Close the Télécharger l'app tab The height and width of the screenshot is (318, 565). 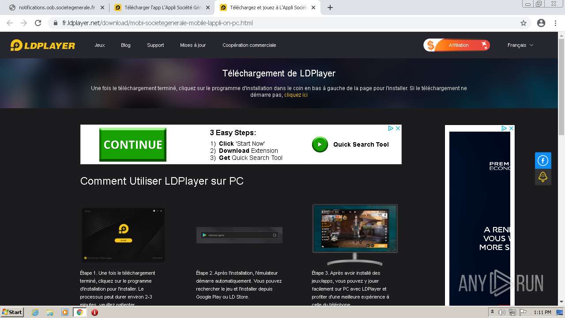pos(207,8)
